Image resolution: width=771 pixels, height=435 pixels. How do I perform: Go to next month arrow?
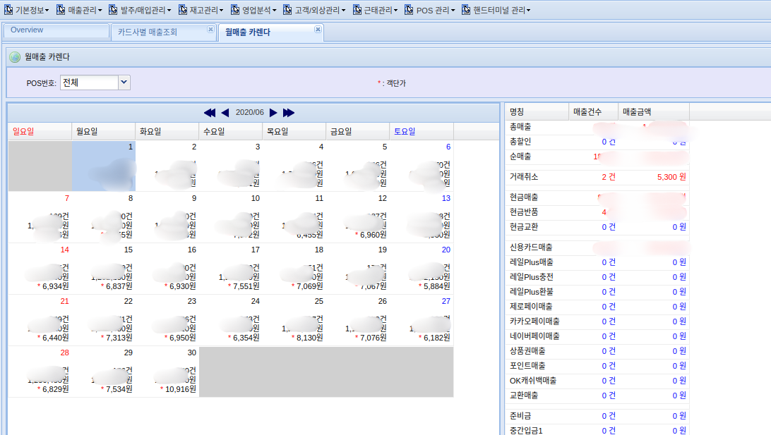pyautogui.click(x=273, y=112)
